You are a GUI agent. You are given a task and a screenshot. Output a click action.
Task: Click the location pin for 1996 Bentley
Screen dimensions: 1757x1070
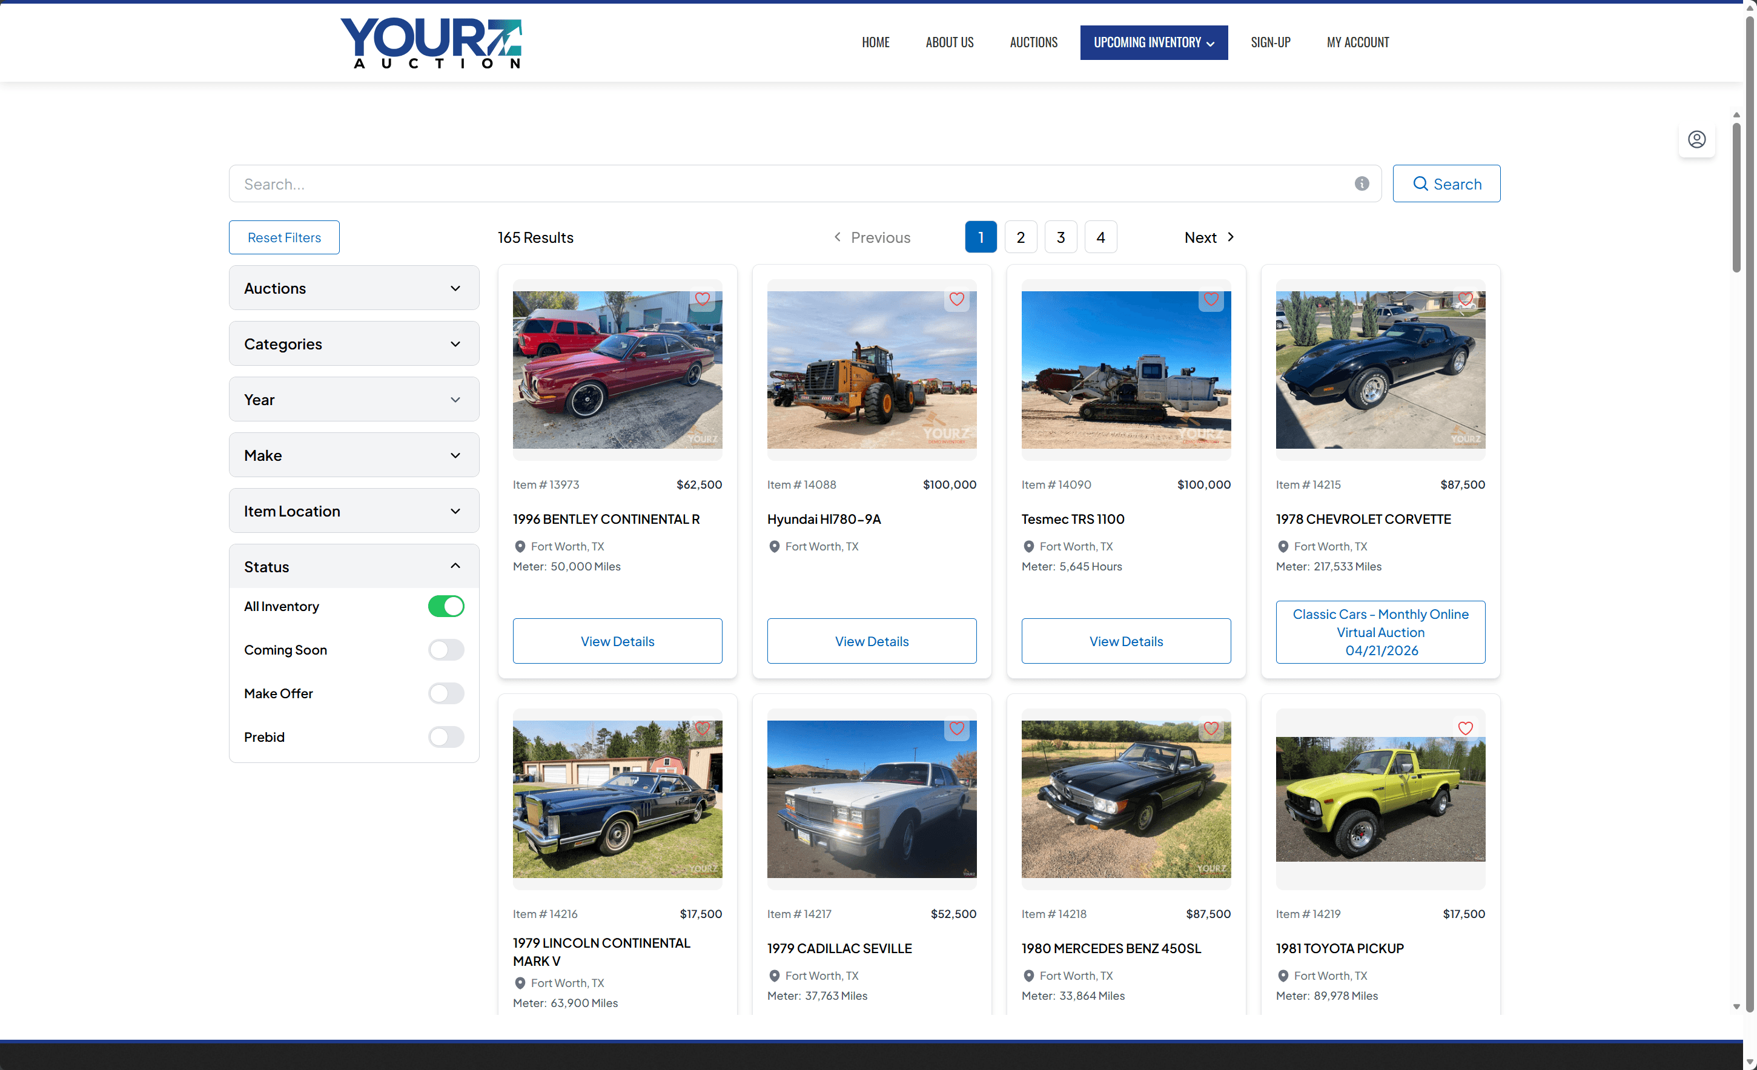pyautogui.click(x=520, y=547)
